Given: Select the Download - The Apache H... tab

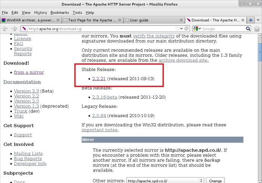Looking at the screenshot, I should tap(216, 20).
